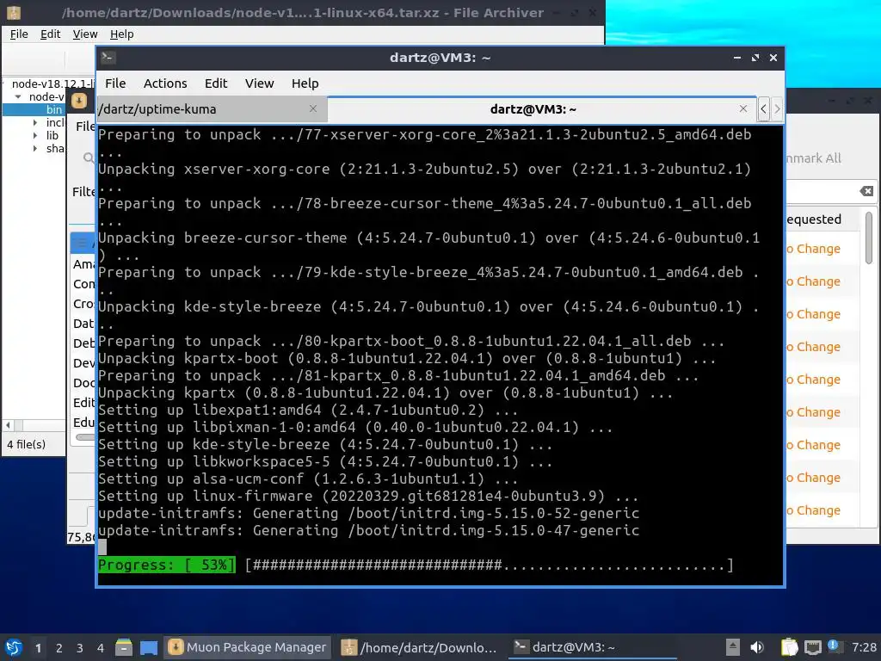
Task: Select the dartz@VM3: ~ terminal tab
Action: click(x=542, y=109)
